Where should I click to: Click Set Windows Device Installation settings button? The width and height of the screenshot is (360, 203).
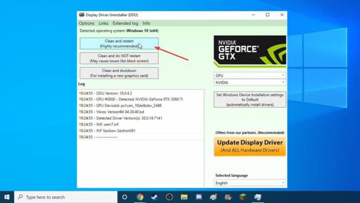click(x=250, y=99)
